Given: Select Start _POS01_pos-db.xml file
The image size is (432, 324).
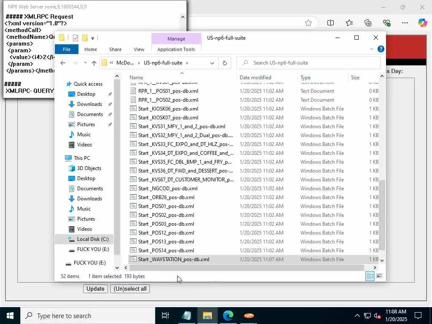Looking at the screenshot, I should point(166,206).
